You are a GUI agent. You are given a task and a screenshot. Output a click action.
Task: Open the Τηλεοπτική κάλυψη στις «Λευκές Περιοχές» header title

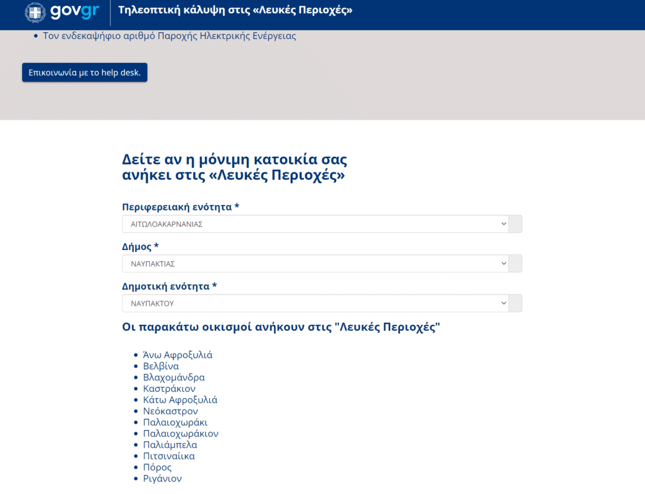235,10
